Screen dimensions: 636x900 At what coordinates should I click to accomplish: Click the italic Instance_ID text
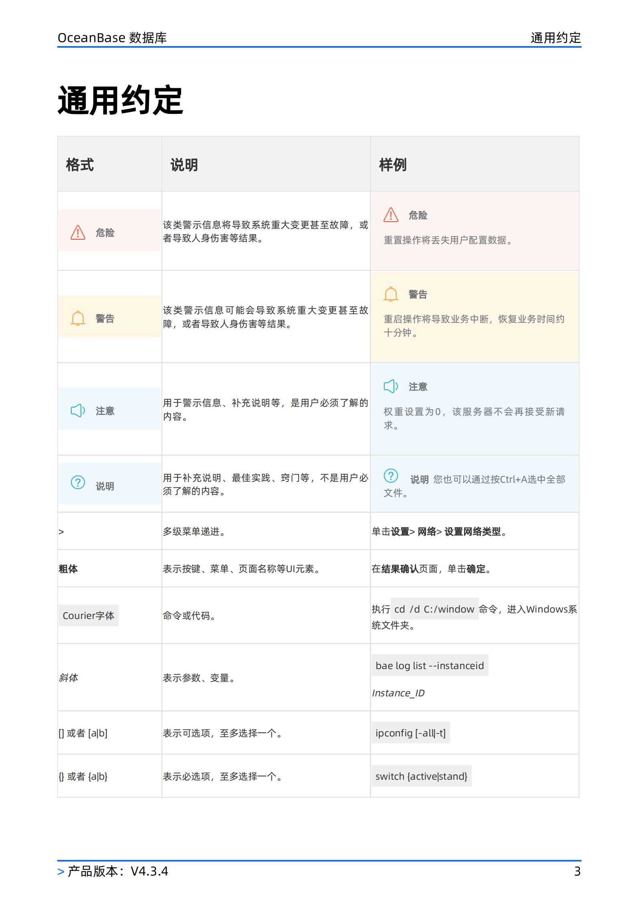pos(398,693)
